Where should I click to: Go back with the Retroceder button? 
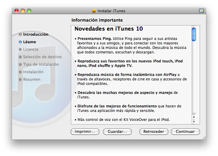[154, 132]
